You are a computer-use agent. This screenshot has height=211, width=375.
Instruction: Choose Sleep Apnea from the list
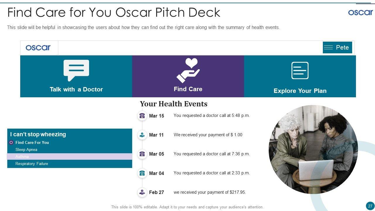coord(26,149)
